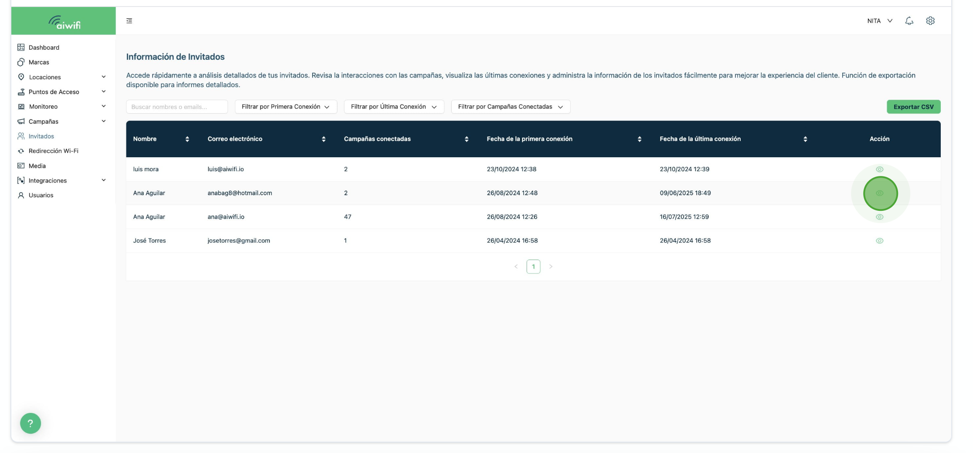
Task: Click the aiwifi logo
Action: tap(64, 22)
